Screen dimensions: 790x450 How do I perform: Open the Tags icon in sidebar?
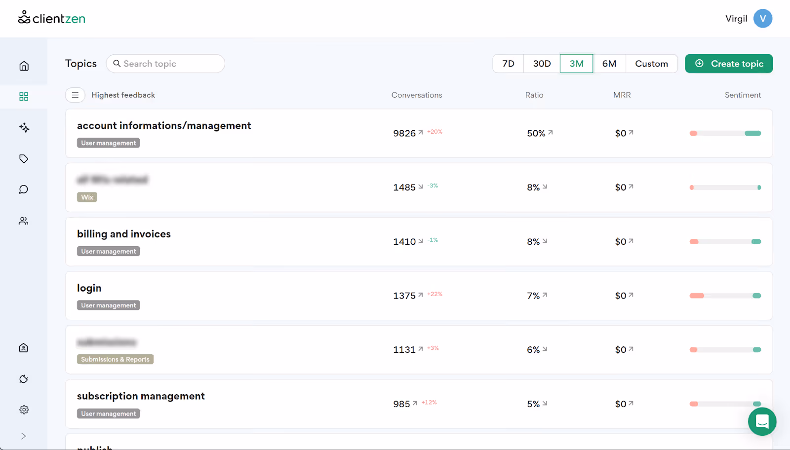click(24, 158)
